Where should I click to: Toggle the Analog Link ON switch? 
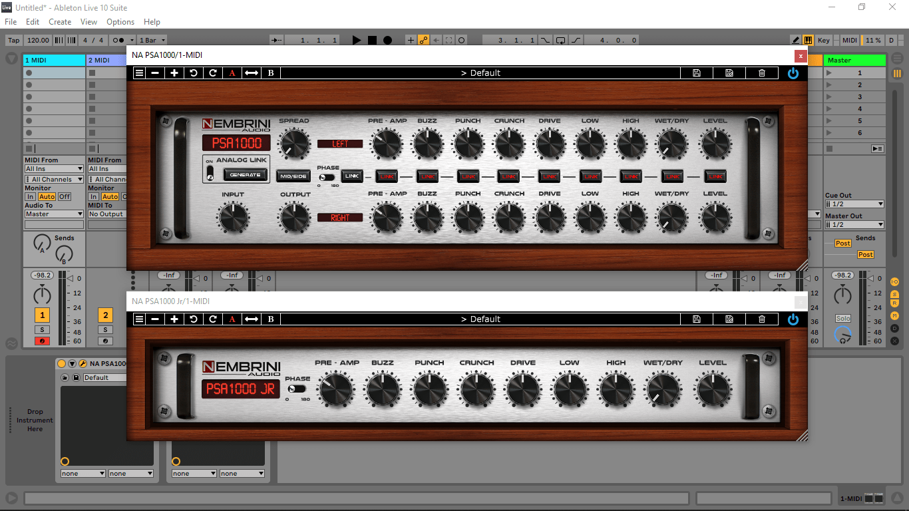[x=210, y=174]
